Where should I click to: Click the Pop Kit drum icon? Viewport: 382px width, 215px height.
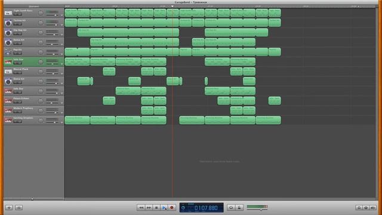(8, 52)
